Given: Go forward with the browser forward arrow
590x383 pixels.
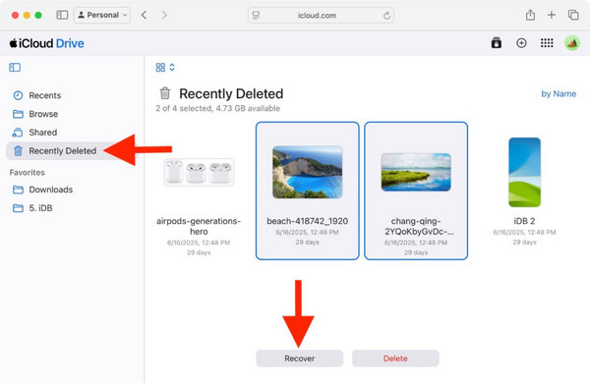Looking at the screenshot, I should tap(164, 15).
